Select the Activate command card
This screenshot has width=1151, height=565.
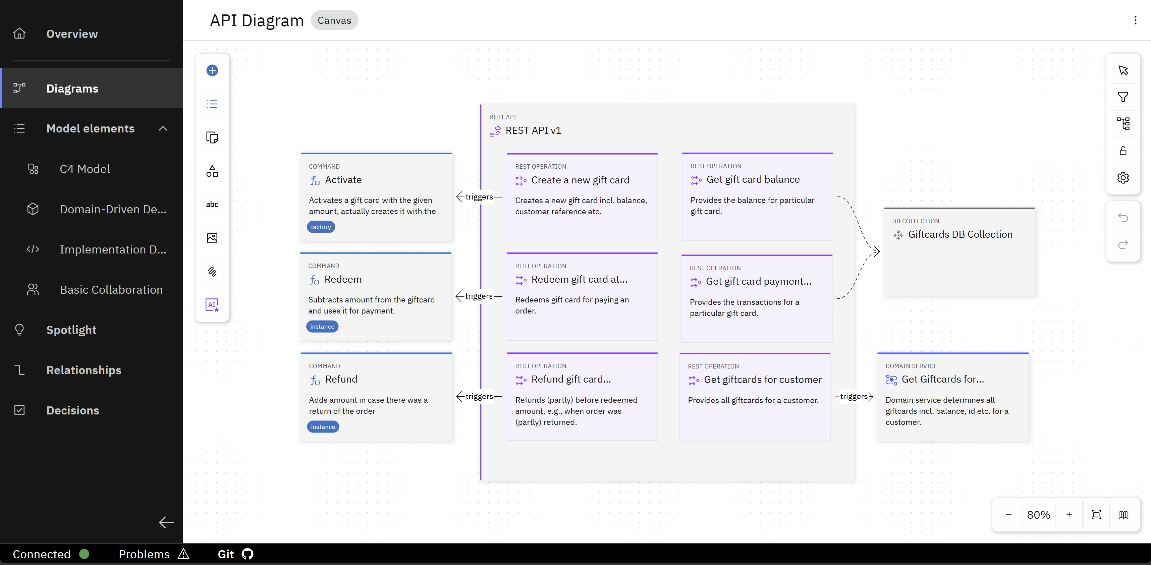(376, 197)
